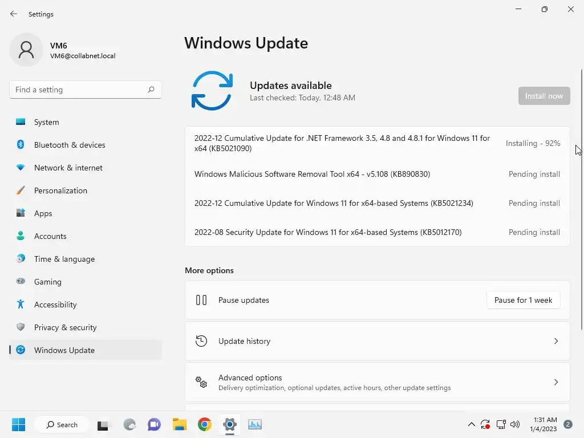584x438 pixels.
Task: Launch Google Chrome from taskbar
Action: (205, 424)
